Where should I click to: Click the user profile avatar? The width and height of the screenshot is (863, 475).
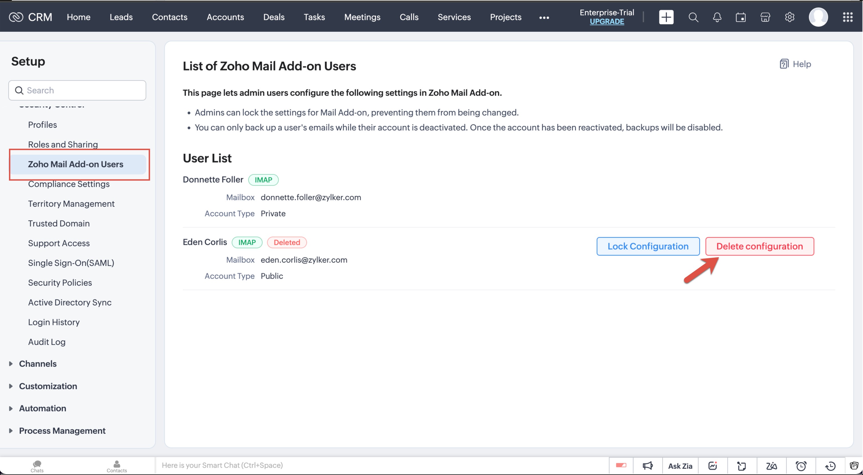click(818, 17)
